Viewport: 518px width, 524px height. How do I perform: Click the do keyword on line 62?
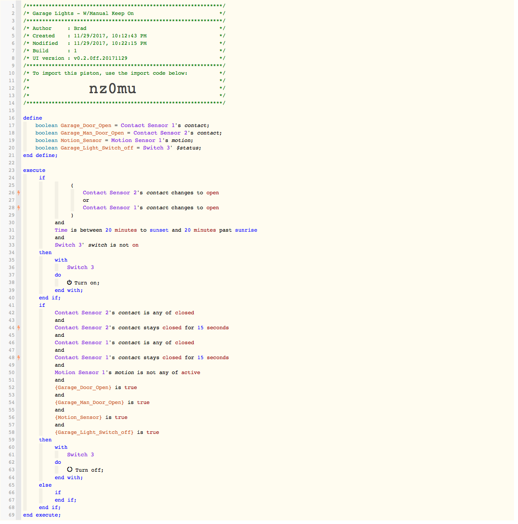[x=58, y=462]
